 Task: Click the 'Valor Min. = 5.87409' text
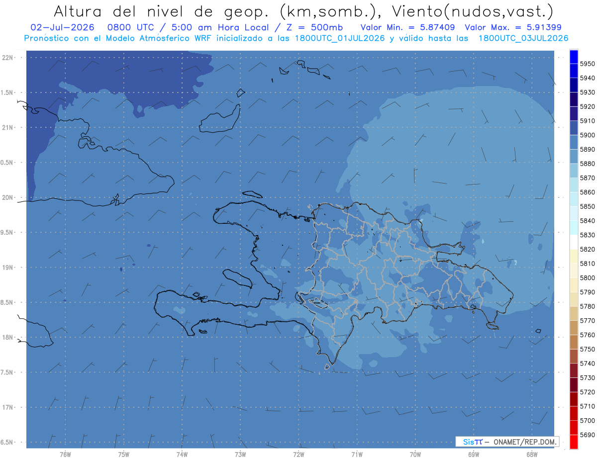408,27
